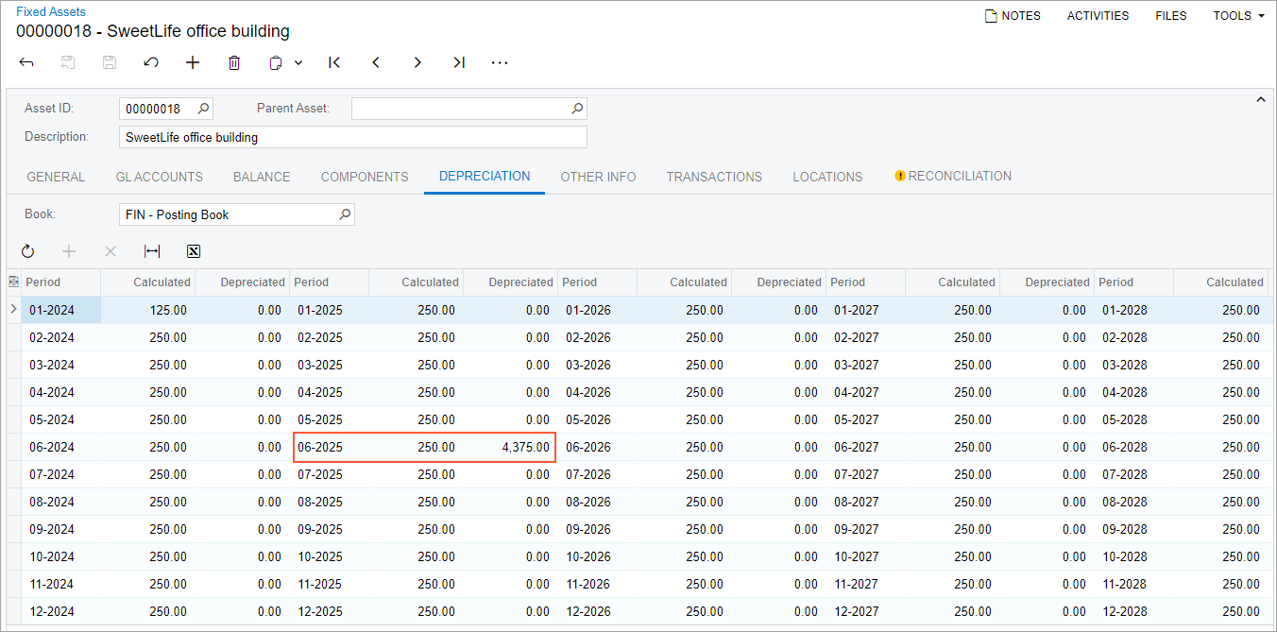Image resolution: width=1277 pixels, height=632 pixels.
Task: Fit grid columns width icon
Action: pyautogui.click(x=152, y=251)
